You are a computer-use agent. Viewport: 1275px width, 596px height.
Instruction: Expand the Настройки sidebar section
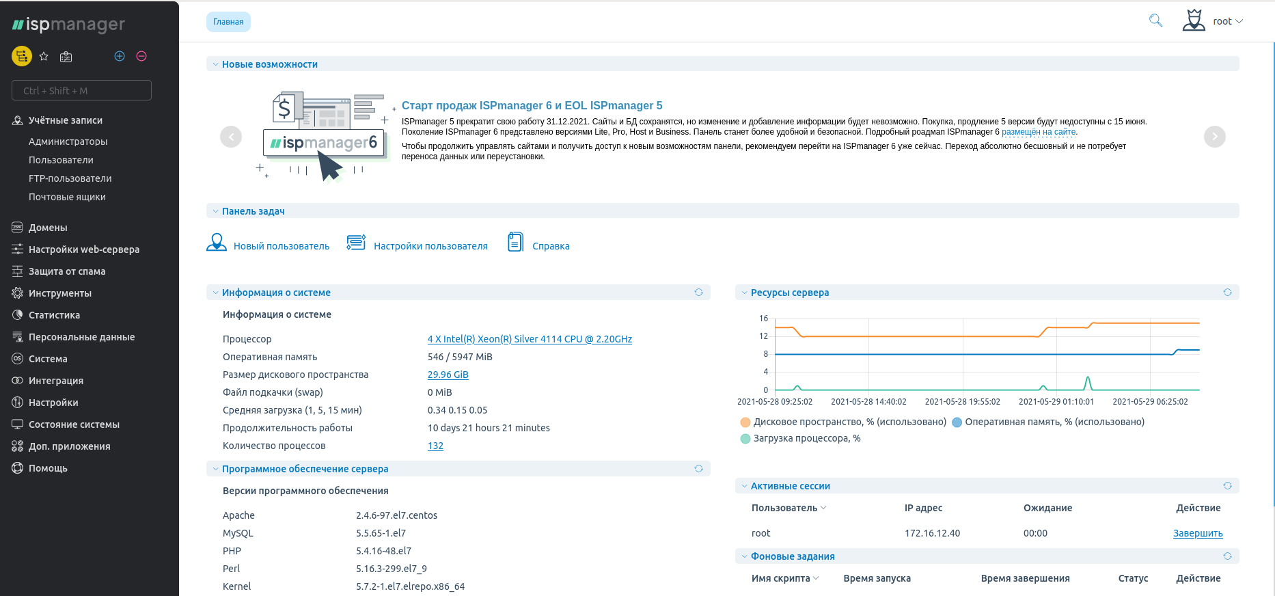(53, 403)
